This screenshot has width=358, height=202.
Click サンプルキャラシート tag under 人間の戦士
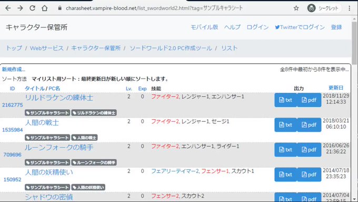coord(47,138)
